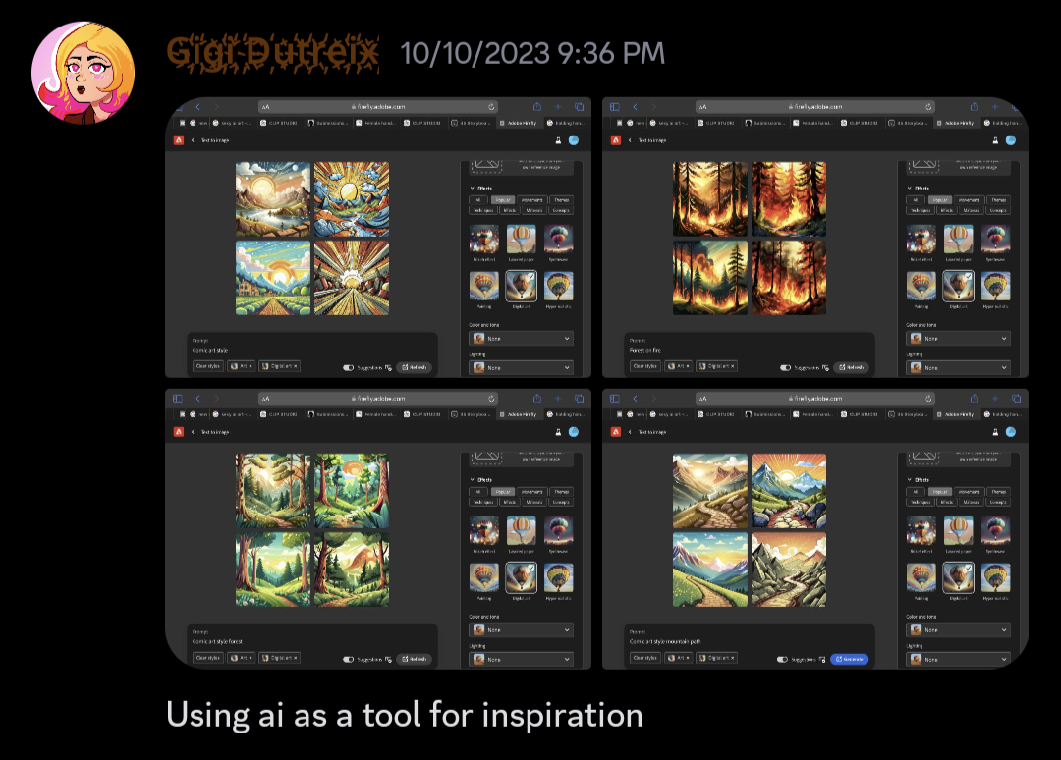Remove Art style chip in 'Forest on fire' screenshot
The image size is (1061, 760).
pos(688,366)
